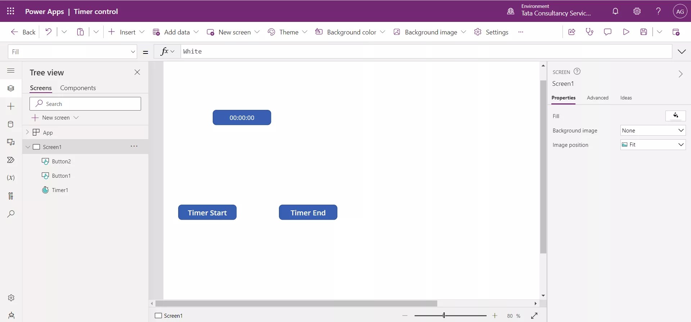Click the environment globe icon

pyautogui.click(x=511, y=11)
